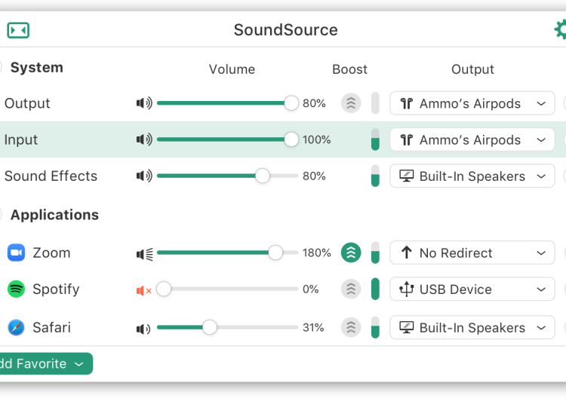Click the compact window icon at top left

[x=18, y=30]
